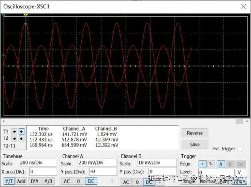251x187 pixels.
Task: Click the T2-T1 value 180.964 ns
Action: [x=41, y=145]
